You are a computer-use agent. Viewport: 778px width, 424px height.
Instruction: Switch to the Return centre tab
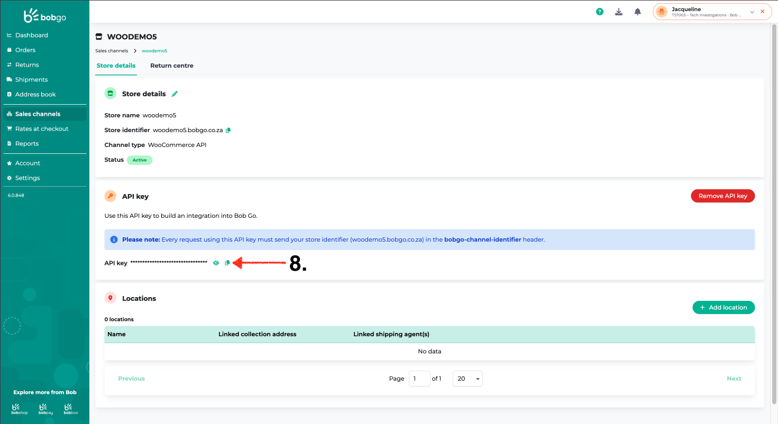[x=172, y=66]
